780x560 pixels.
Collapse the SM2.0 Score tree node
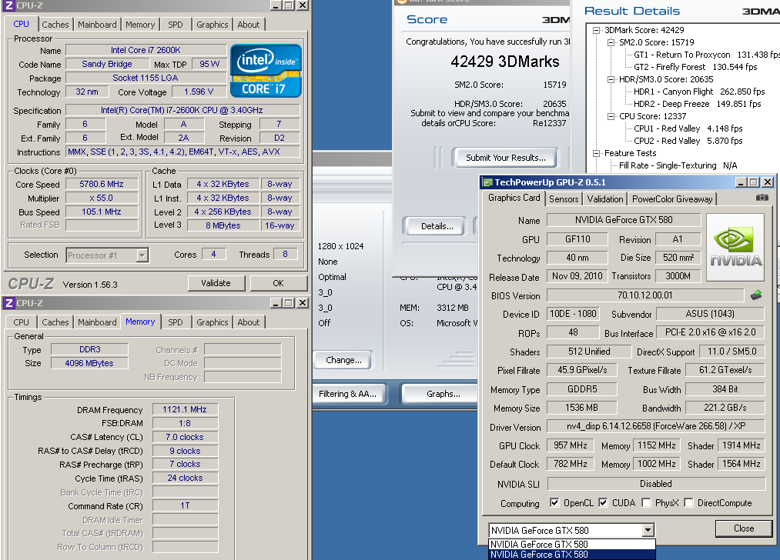611,43
